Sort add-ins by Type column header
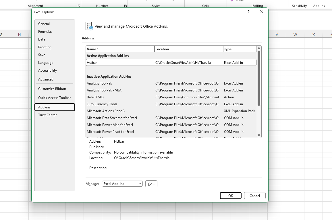 240,49
